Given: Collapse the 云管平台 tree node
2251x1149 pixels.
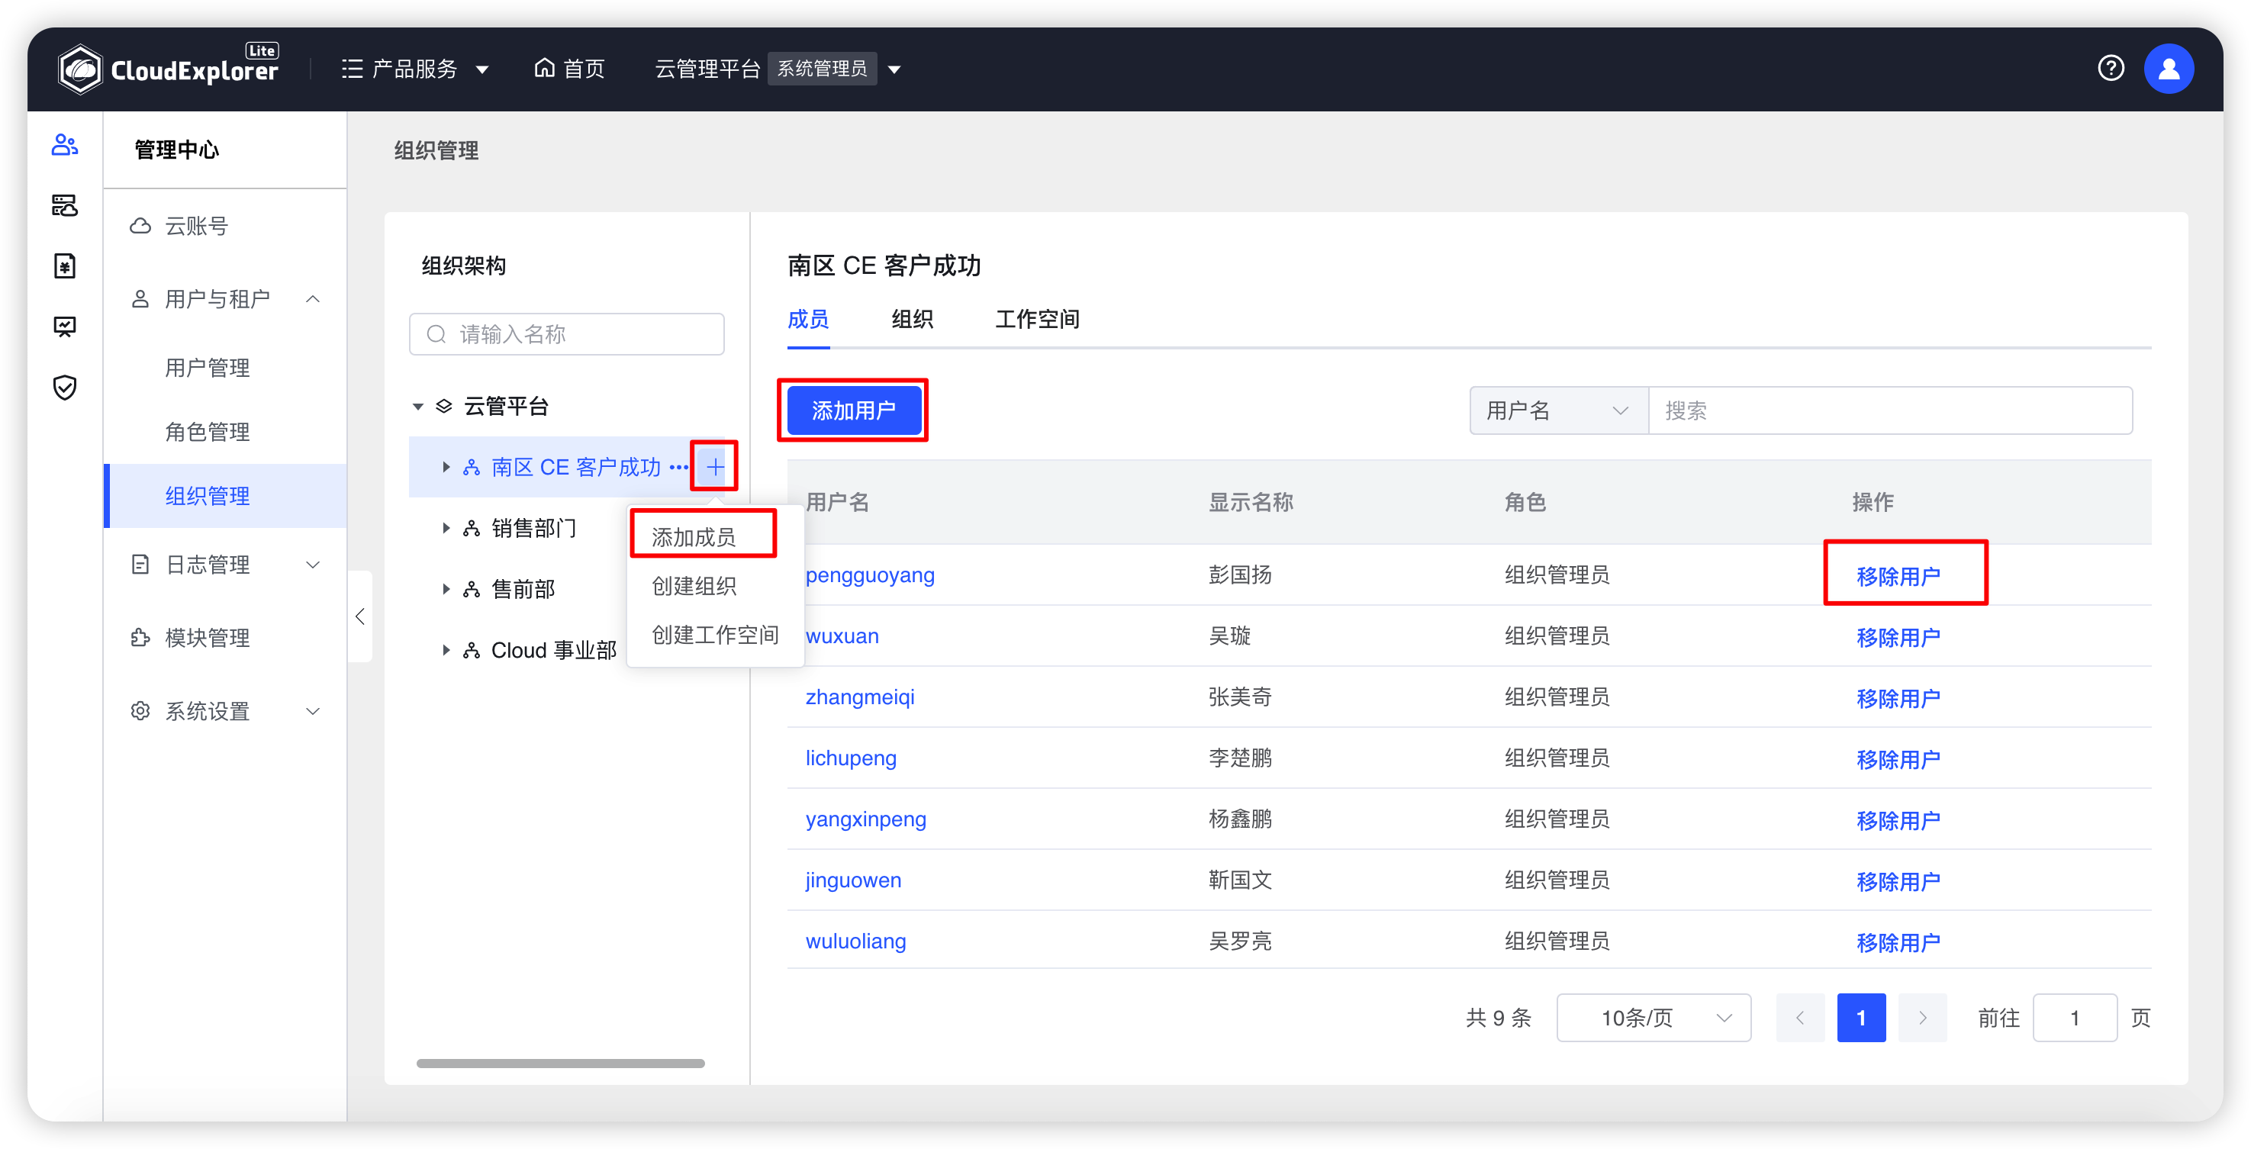Looking at the screenshot, I should [417, 407].
